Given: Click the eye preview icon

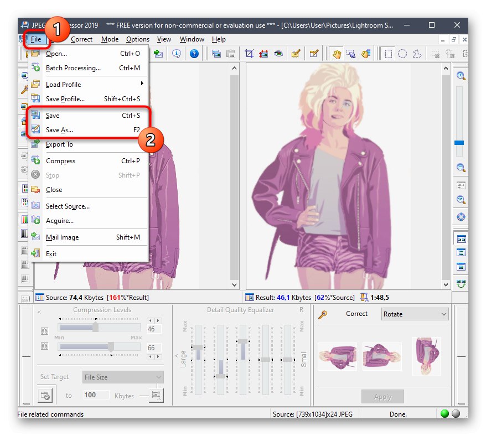Looking at the screenshot, I should (278, 54).
